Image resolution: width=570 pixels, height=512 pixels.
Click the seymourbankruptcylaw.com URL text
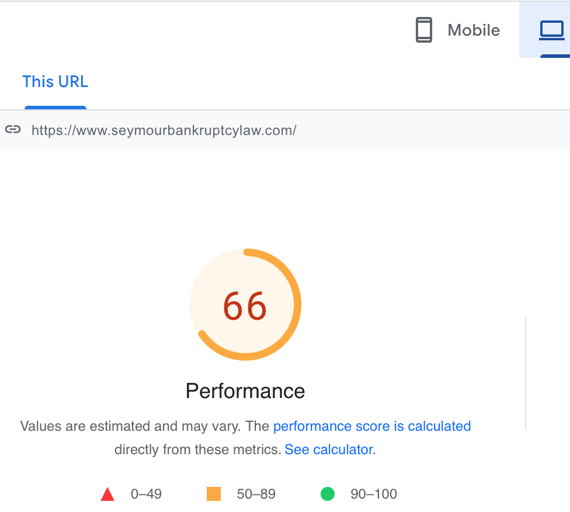pyautogui.click(x=164, y=130)
